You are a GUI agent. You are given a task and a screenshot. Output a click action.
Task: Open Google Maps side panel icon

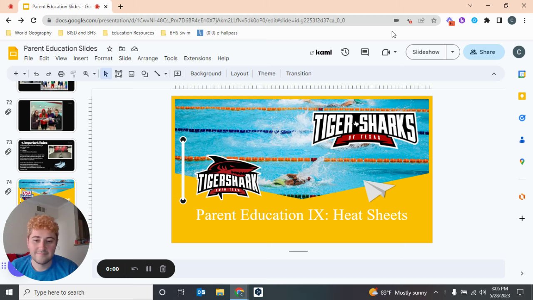(x=522, y=162)
